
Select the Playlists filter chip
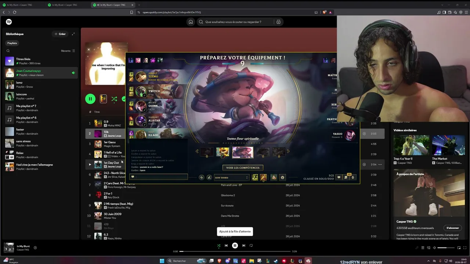pos(12,43)
